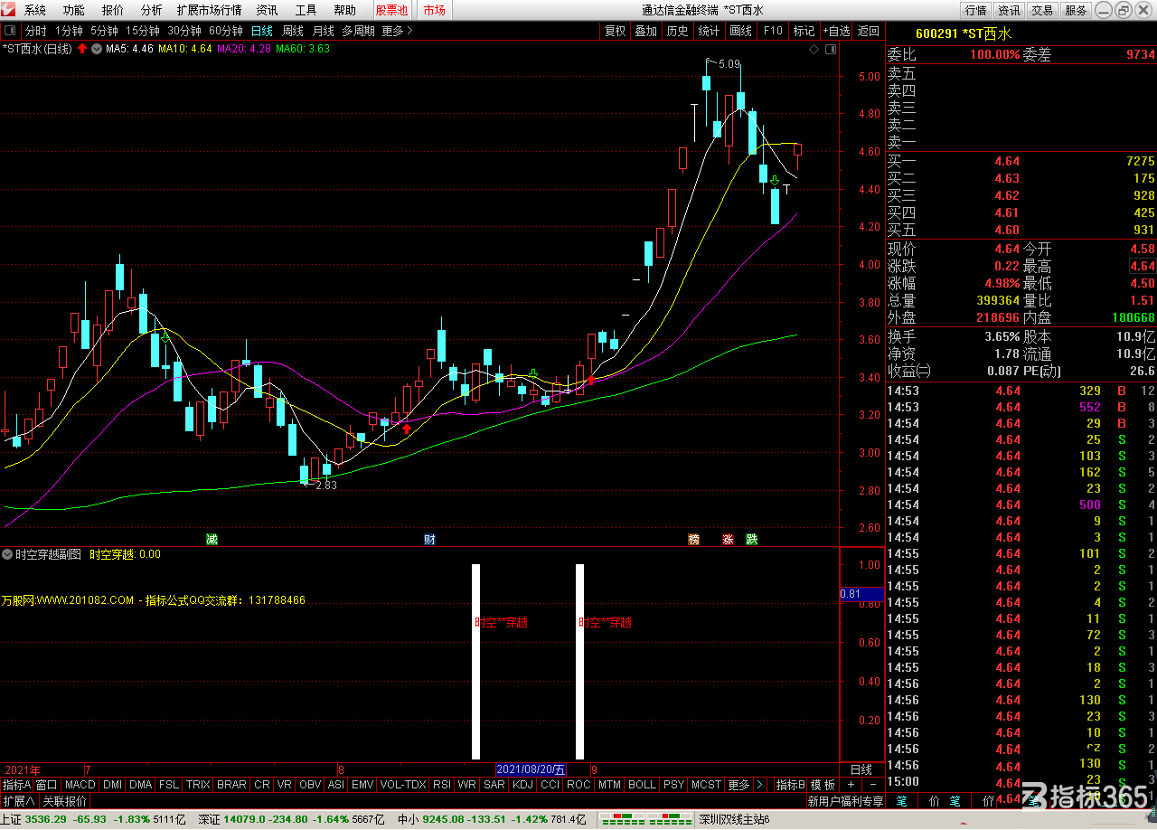
Task: Switch to 分时 chart period
Action: (x=35, y=31)
